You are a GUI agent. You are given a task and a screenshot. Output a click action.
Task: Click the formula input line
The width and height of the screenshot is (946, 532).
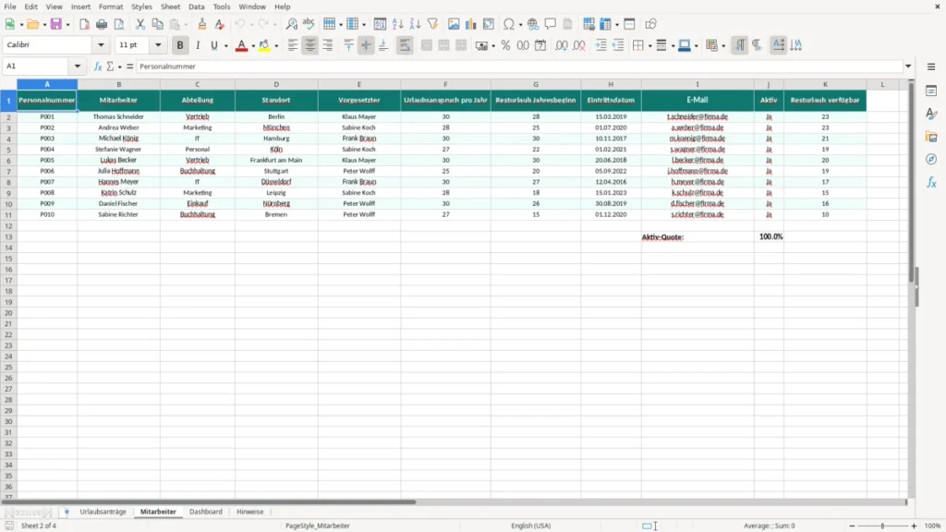[x=519, y=66]
